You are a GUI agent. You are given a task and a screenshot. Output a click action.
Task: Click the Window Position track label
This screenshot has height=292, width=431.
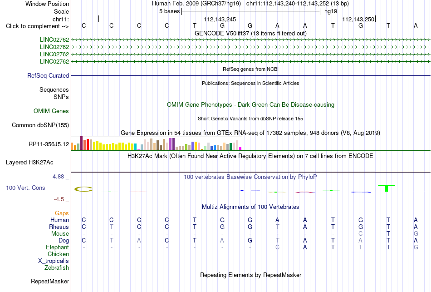tap(47, 4)
